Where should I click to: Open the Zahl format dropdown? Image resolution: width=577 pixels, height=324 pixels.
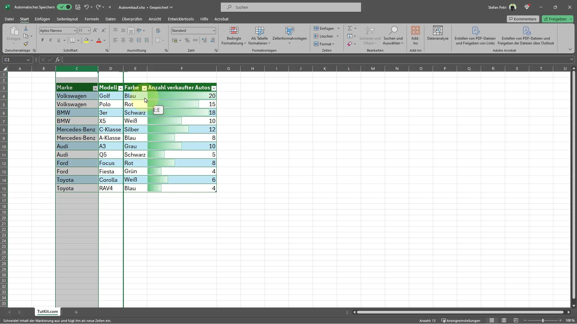[x=214, y=30]
